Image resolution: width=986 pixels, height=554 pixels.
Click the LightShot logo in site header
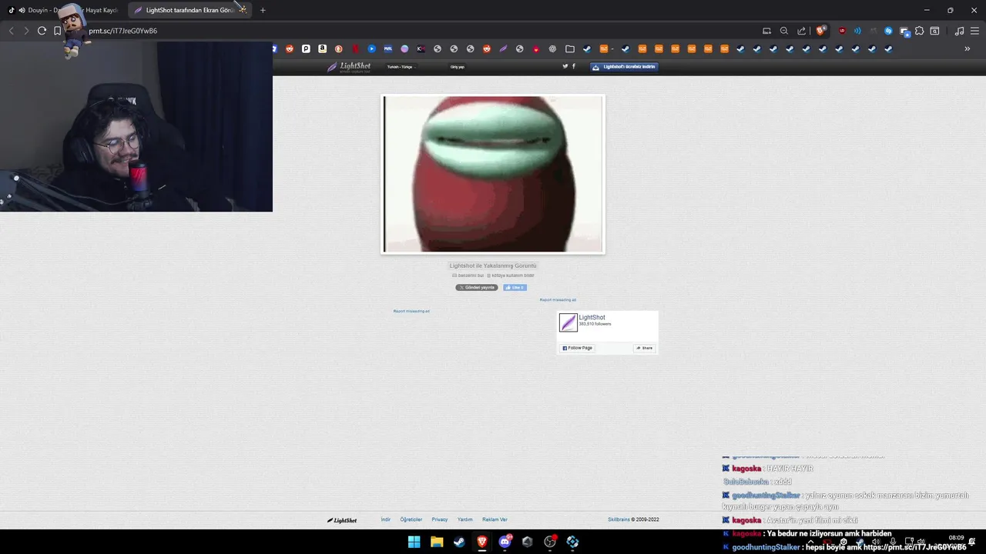point(349,67)
